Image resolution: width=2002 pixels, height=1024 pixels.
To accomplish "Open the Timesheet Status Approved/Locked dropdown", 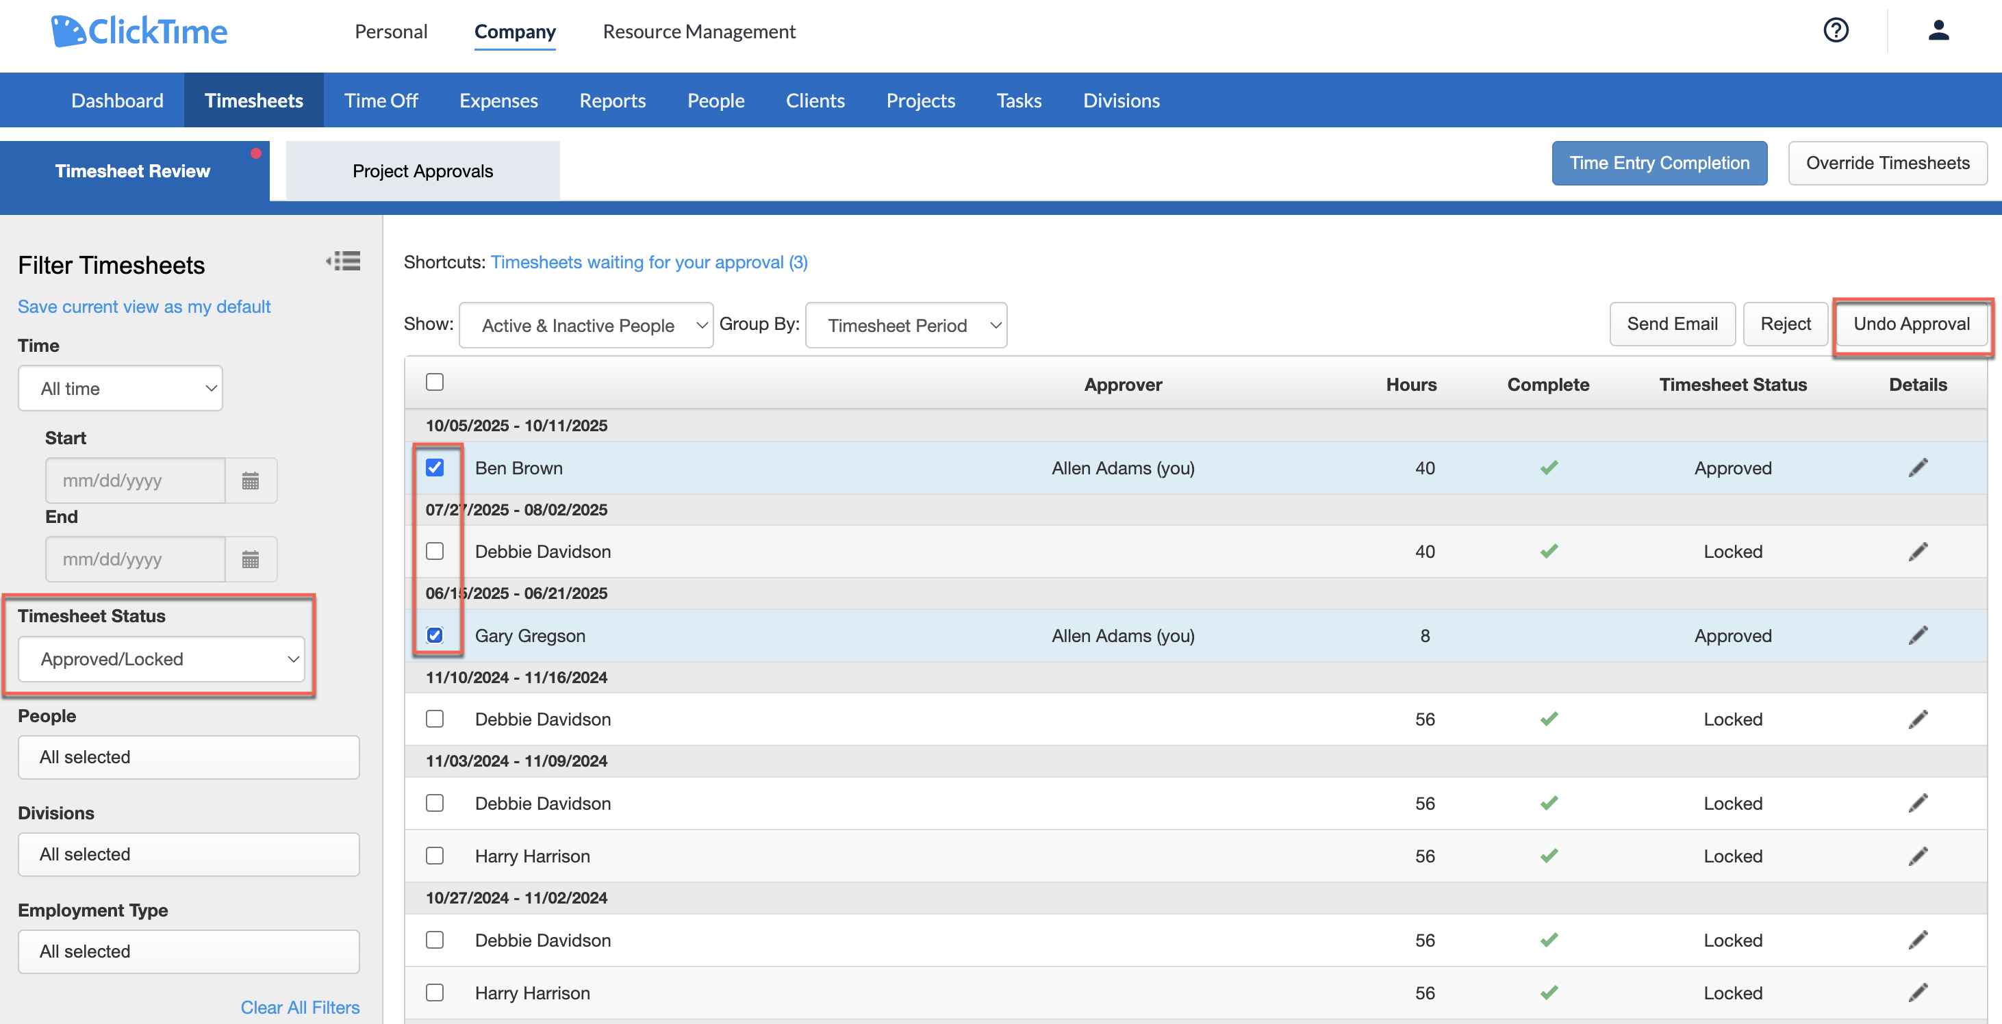I will point(162,660).
